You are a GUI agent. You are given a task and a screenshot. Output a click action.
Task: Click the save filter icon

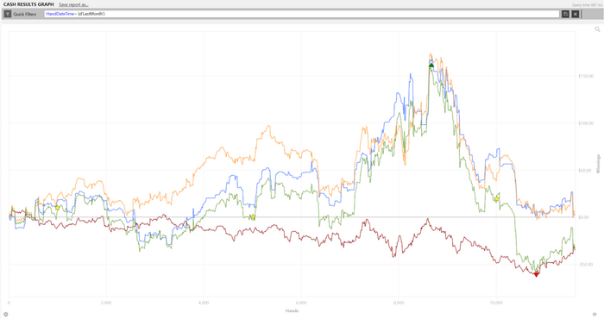click(x=565, y=15)
